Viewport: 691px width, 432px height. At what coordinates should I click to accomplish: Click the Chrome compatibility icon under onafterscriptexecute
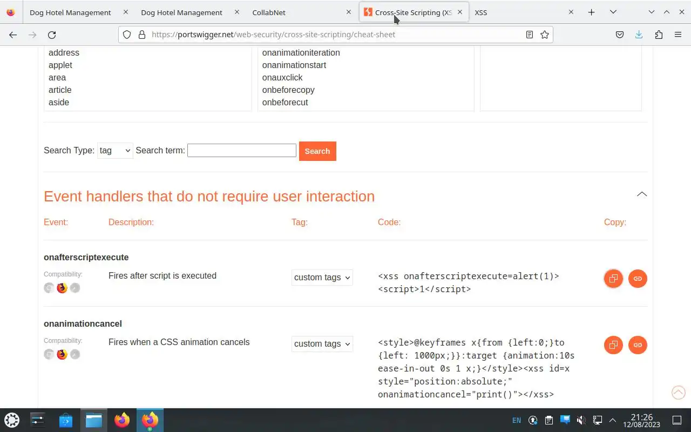[x=49, y=288]
